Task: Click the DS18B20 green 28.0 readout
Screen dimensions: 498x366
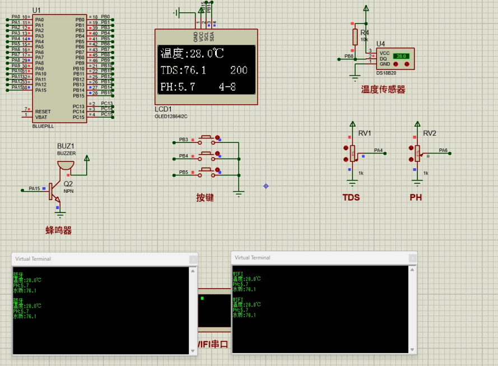Action: coord(401,56)
